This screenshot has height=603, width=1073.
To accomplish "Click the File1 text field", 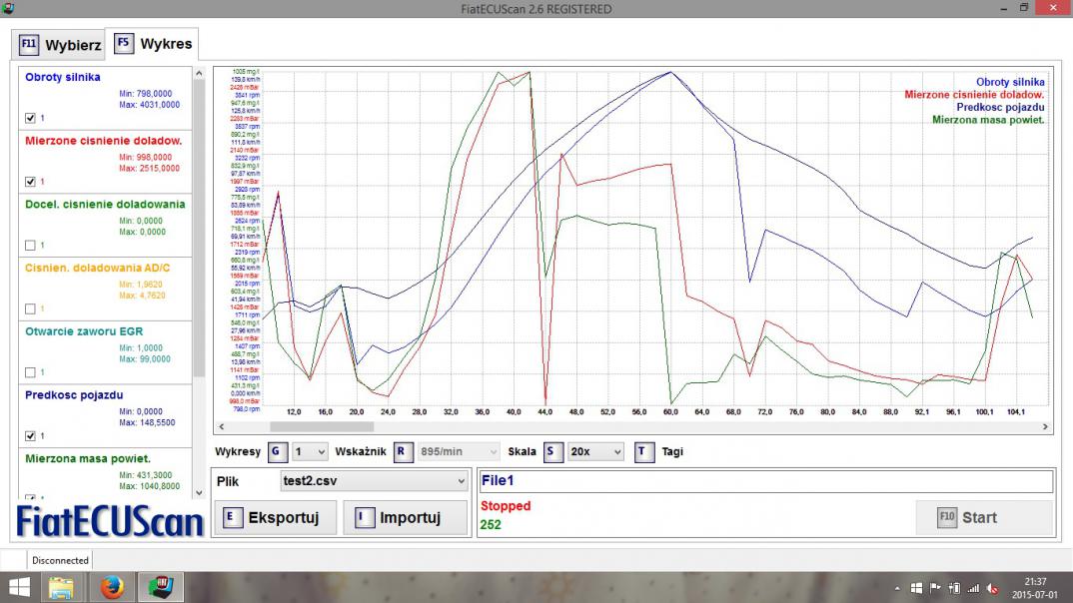I will coord(765,481).
